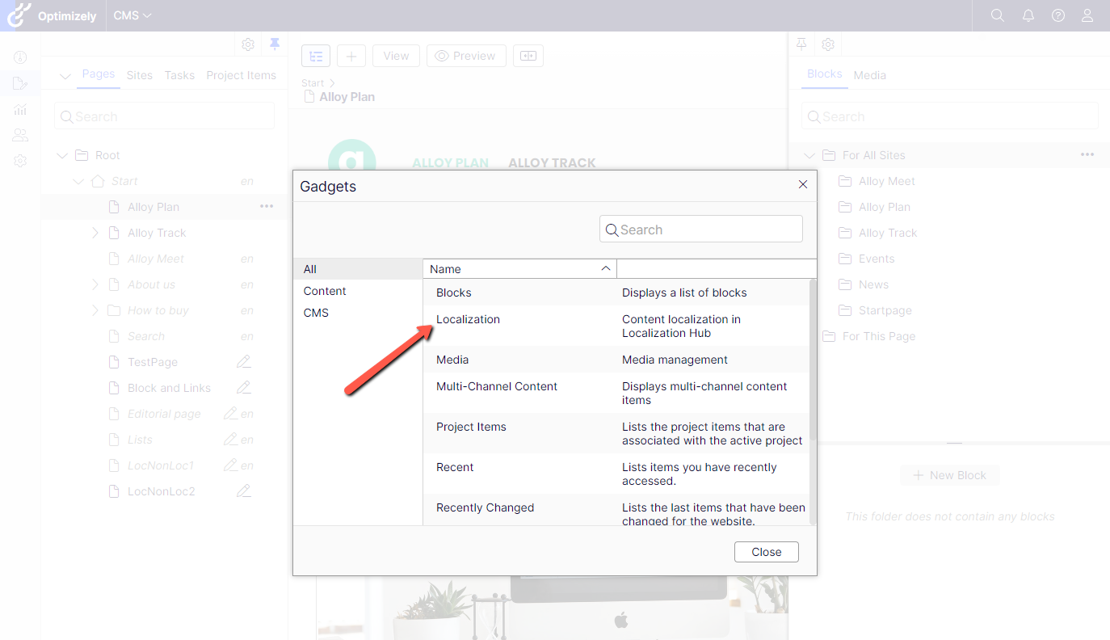Close the Gadgets dialog with X
Image resolution: width=1110 pixels, height=640 pixels.
(803, 184)
